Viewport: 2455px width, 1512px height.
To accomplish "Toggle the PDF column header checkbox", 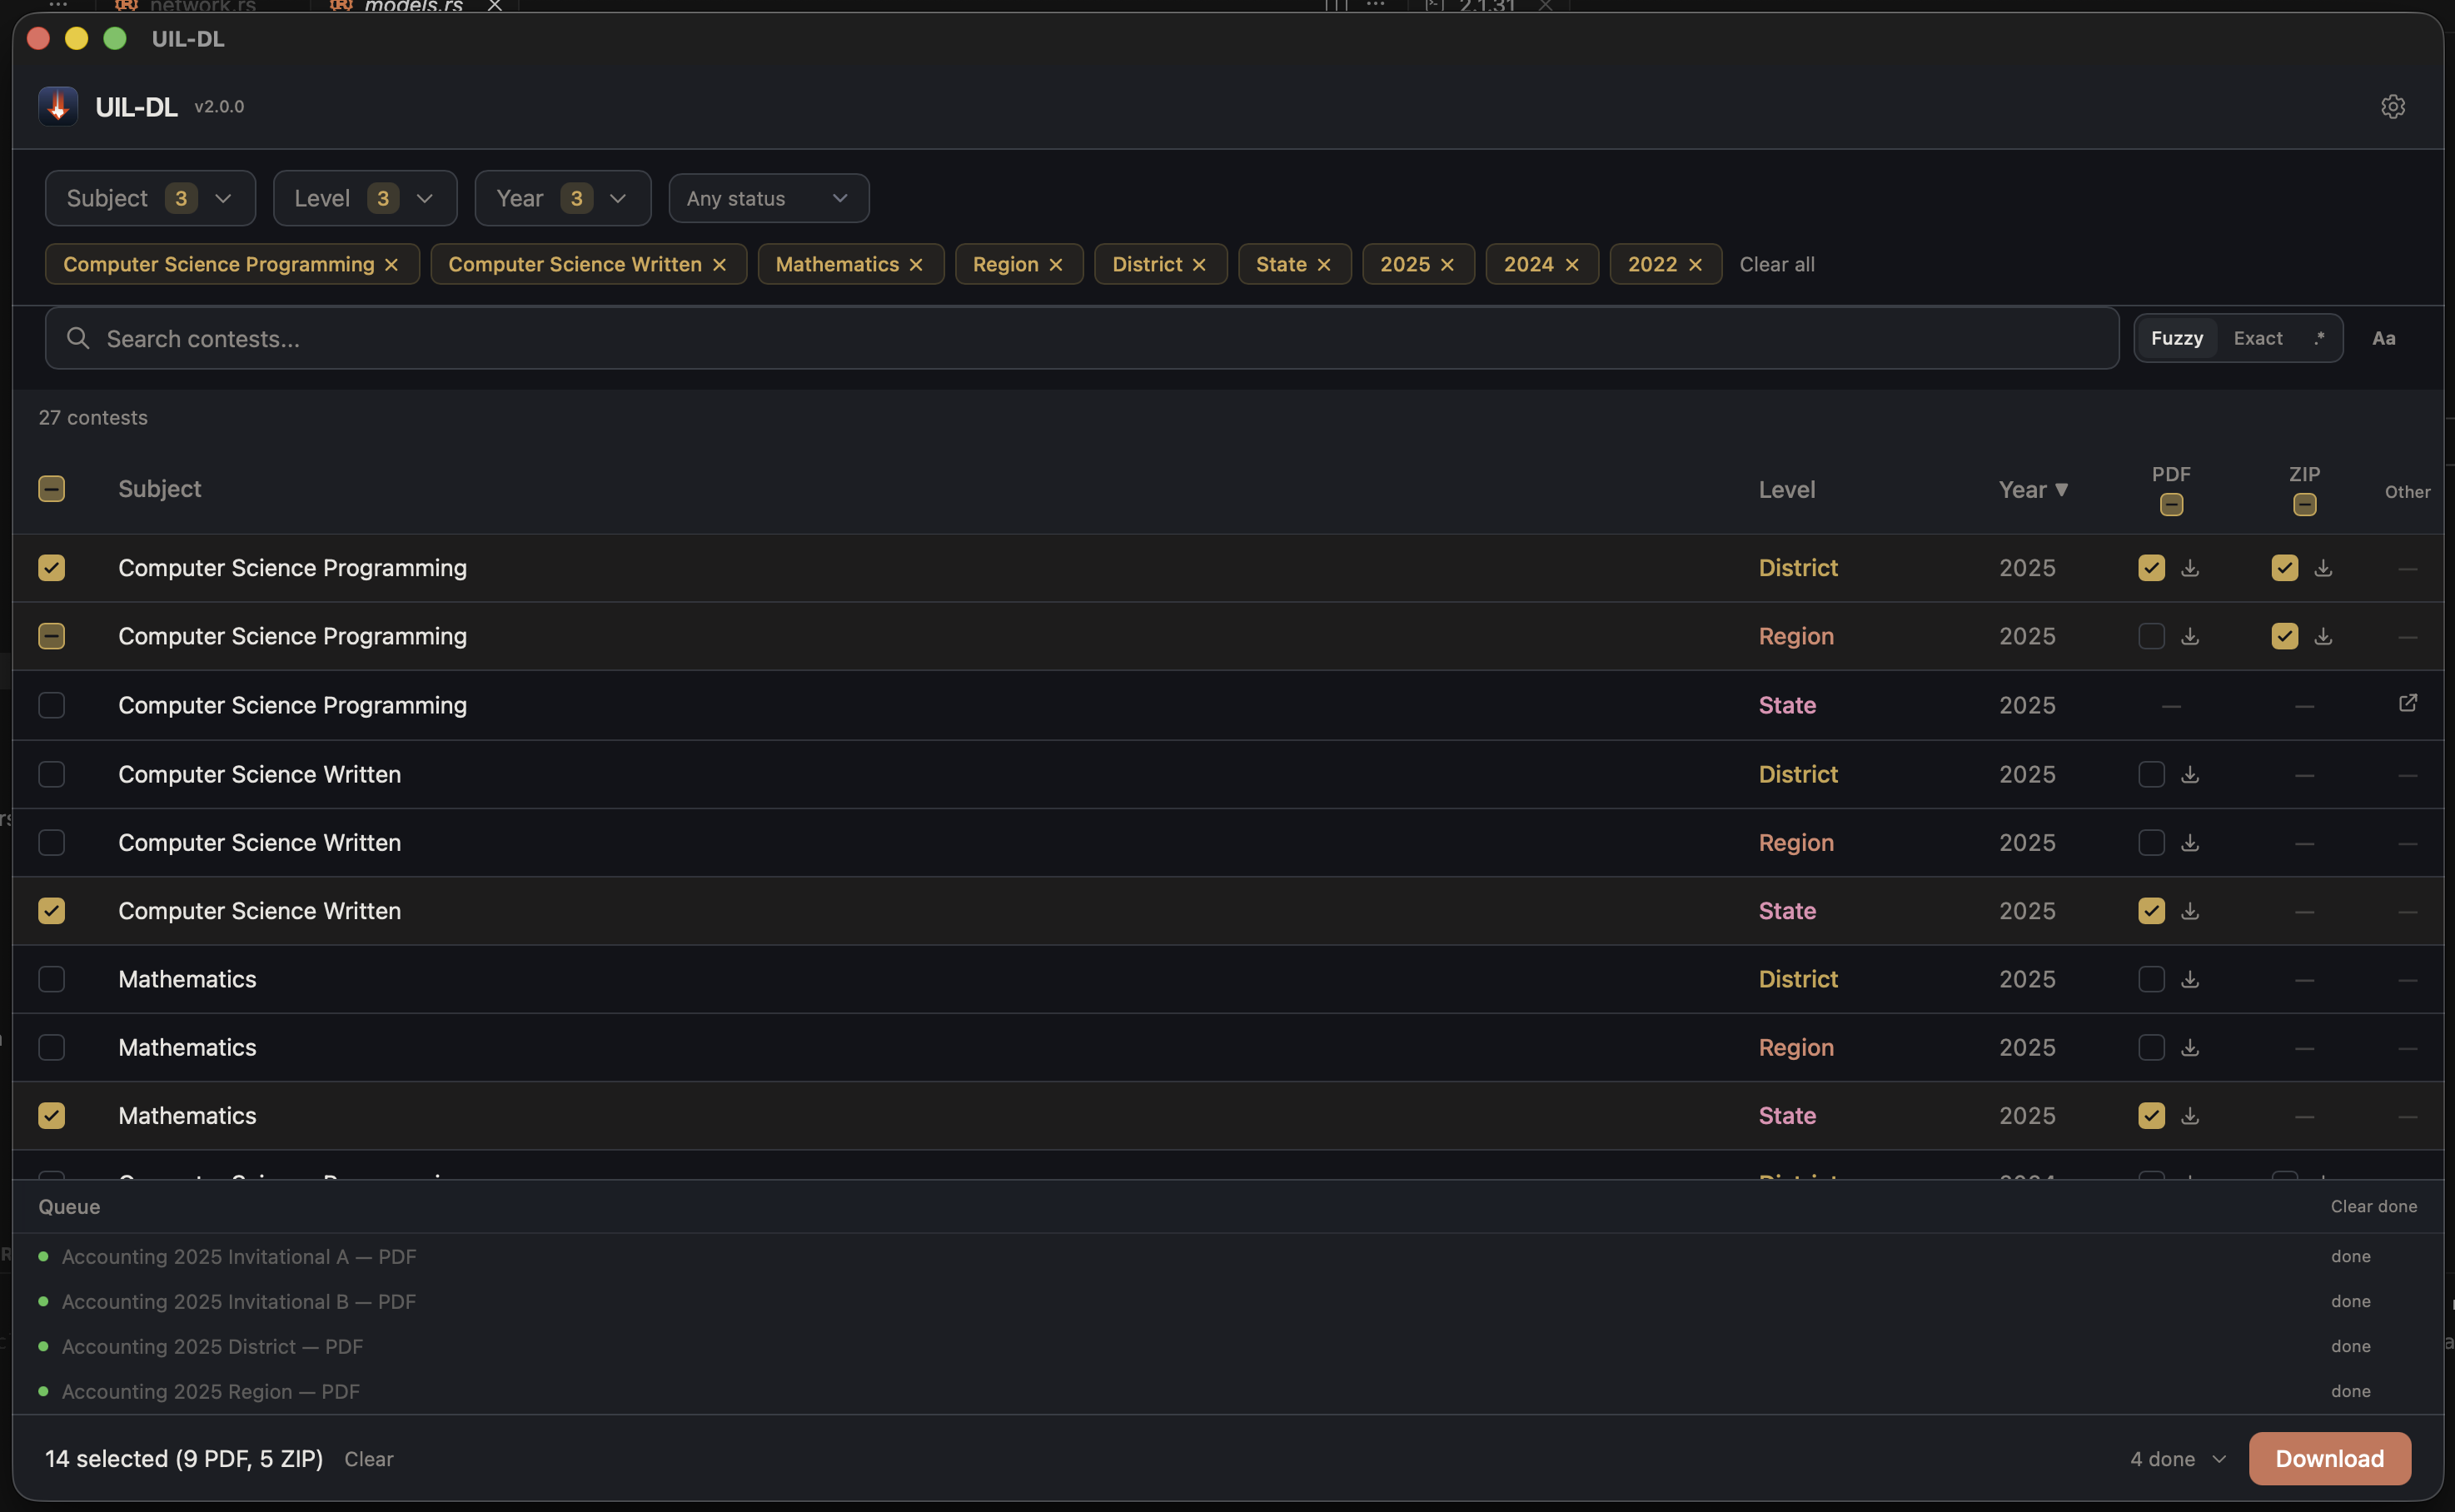I will click(x=2171, y=505).
